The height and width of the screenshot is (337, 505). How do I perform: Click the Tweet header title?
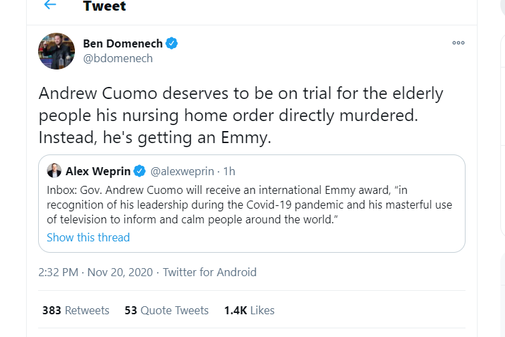pos(104,7)
